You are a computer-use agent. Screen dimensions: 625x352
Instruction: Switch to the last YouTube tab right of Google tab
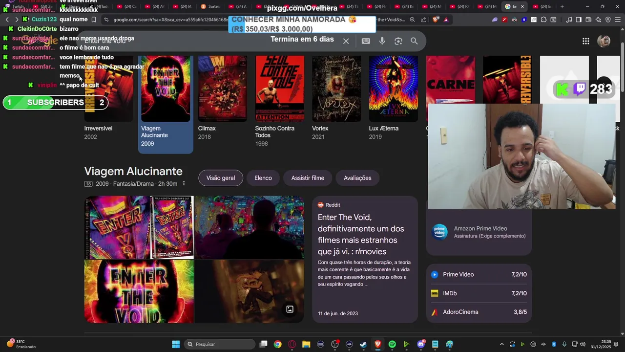pyautogui.click(x=543, y=6)
